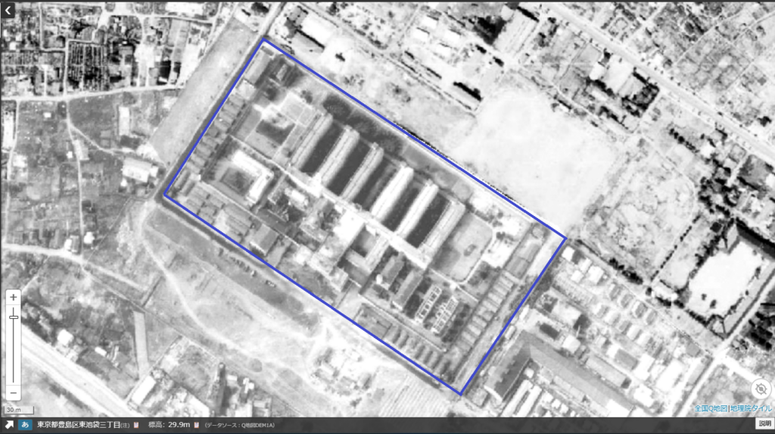Click the 標高 29.9m elevation readout
The height and width of the screenshot is (434, 775).
tap(170, 425)
